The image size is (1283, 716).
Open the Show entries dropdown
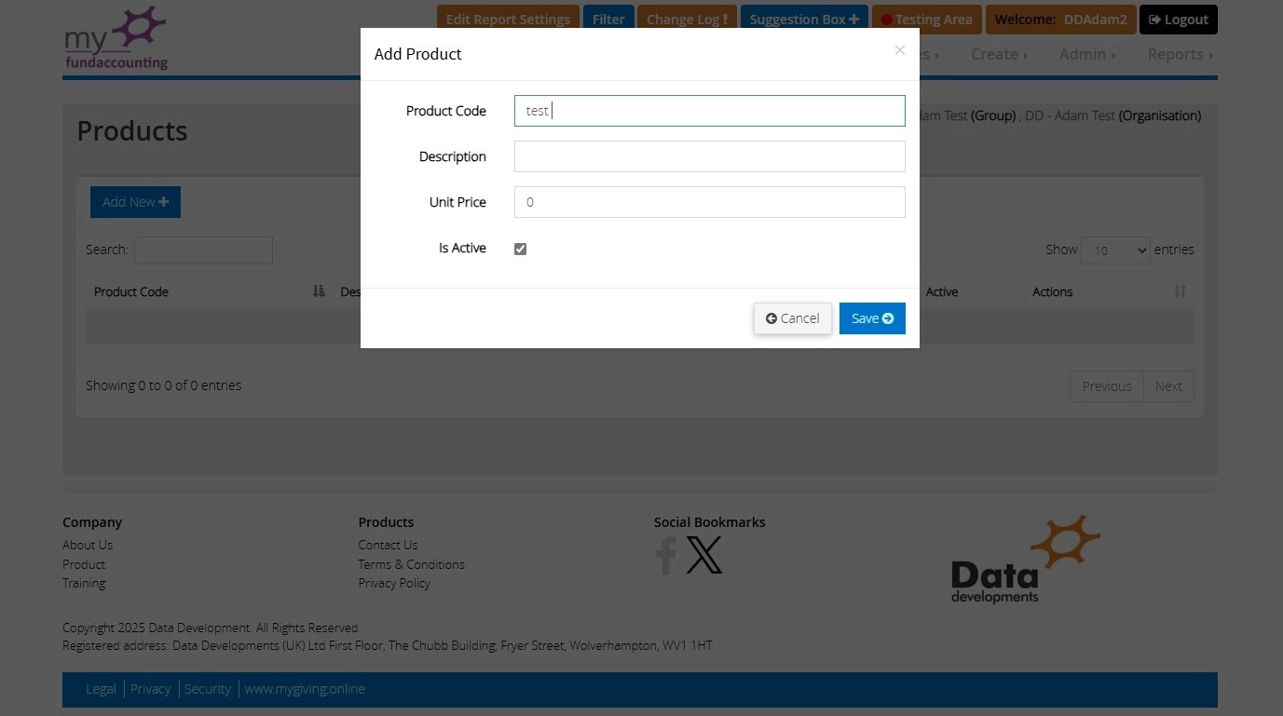coord(1115,250)
